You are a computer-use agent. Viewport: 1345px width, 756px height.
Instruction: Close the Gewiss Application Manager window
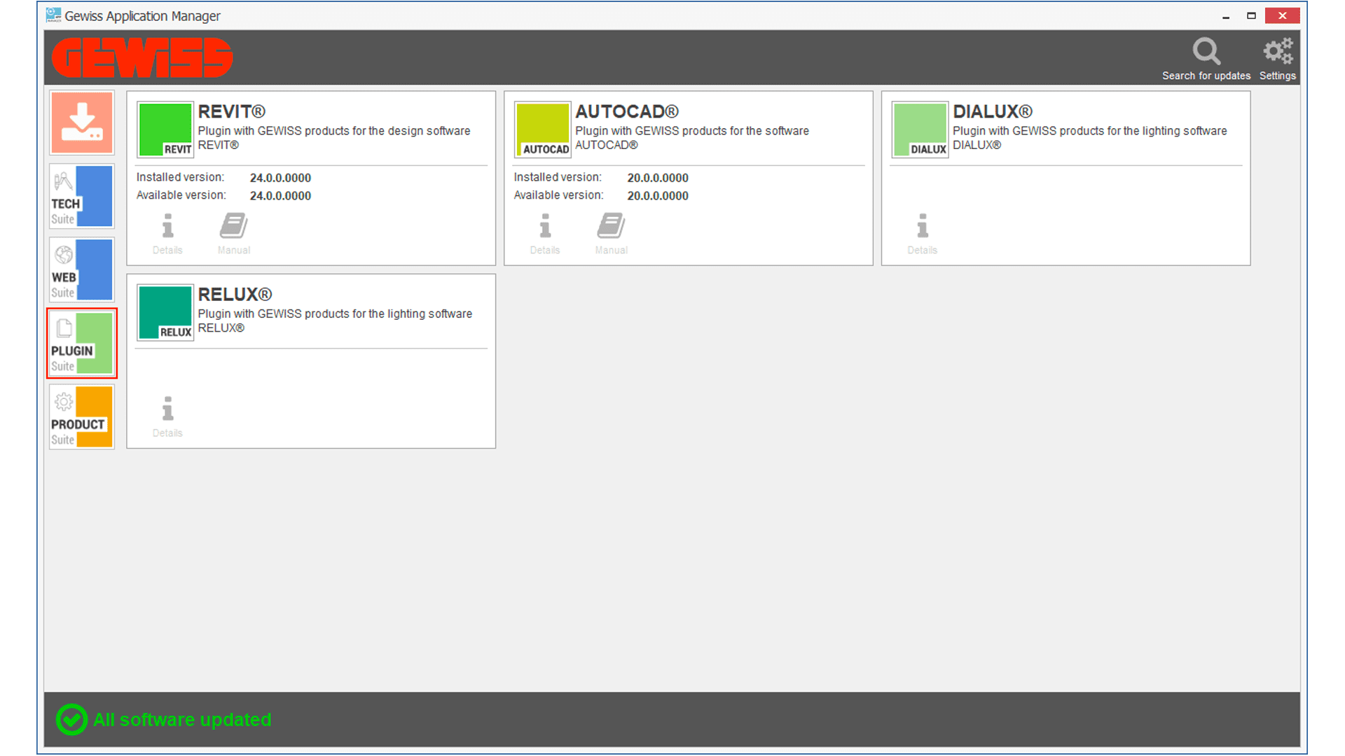coord(1282,16)
